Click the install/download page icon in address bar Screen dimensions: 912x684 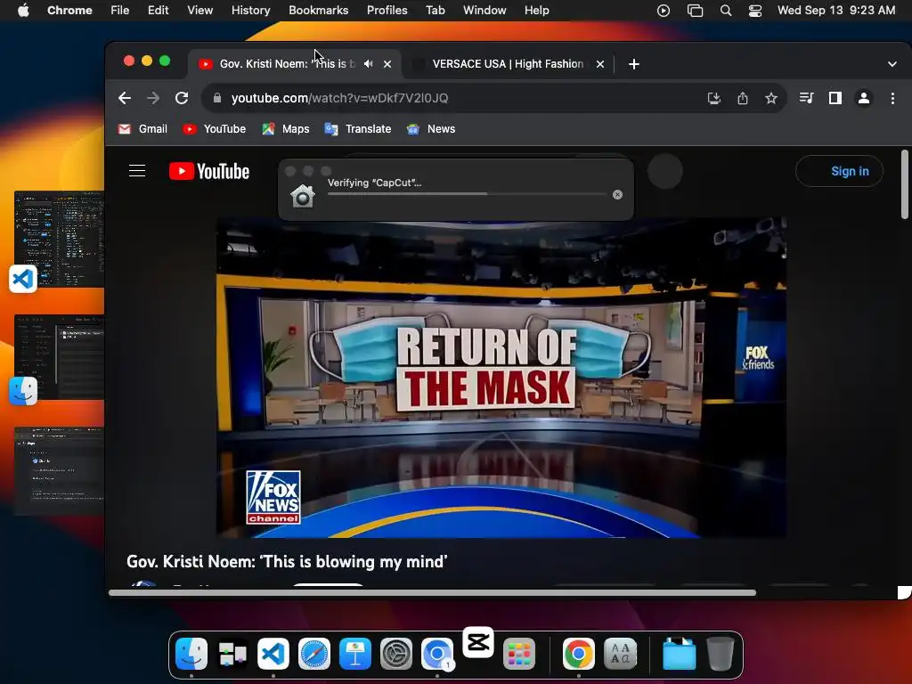(x=714, y=98)
